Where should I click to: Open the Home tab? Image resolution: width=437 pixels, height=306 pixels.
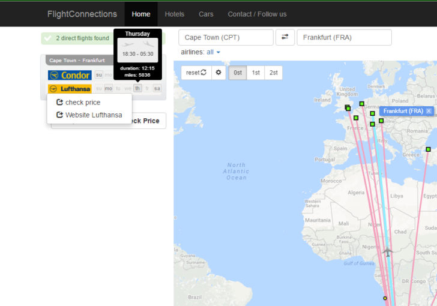(x=141, y=14)
